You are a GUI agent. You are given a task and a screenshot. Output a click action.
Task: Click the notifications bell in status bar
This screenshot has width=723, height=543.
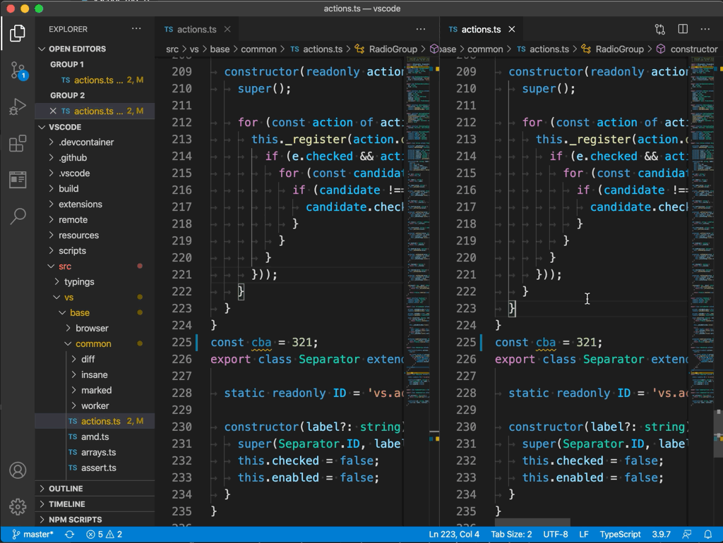pyautogui.click(x=708, y=535)
